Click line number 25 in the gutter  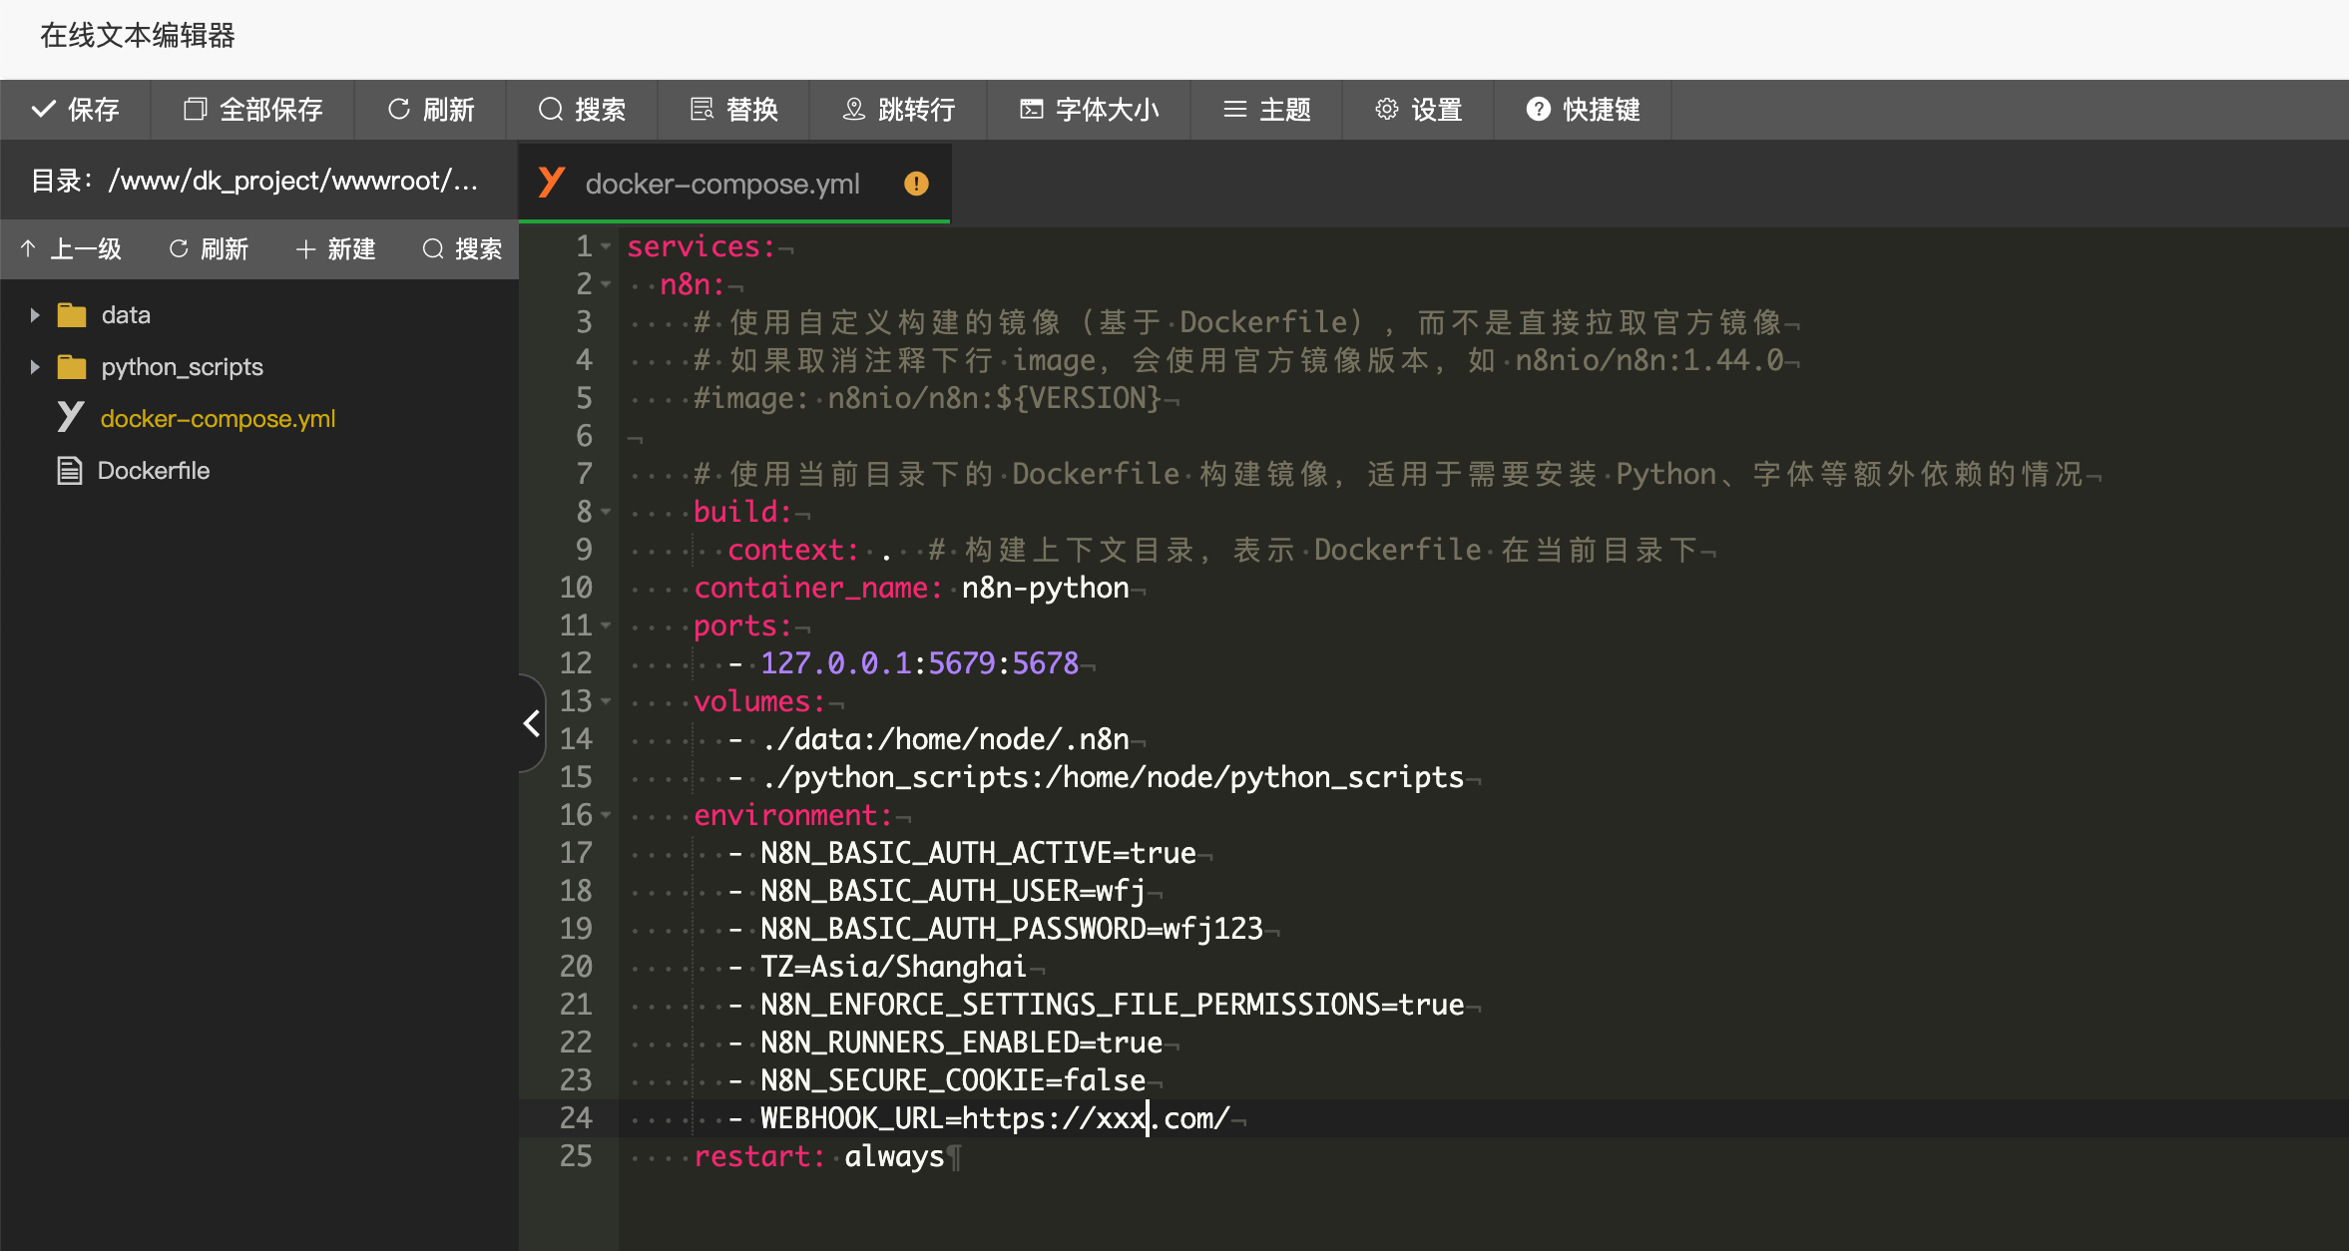[x=576, y=1156]
